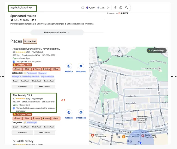The image size is (177, 149).
Task: Click Open in Maps button
Action: point(157,50)
